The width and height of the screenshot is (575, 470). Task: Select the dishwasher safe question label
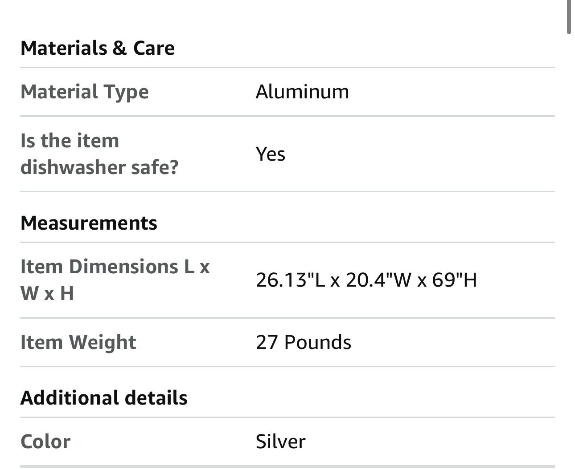click(x=99, y=154)
